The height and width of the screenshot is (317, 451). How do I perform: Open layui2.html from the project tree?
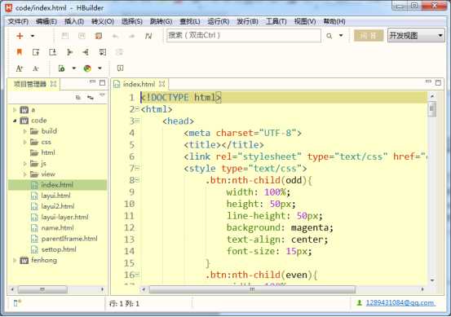tap(52, 206)
